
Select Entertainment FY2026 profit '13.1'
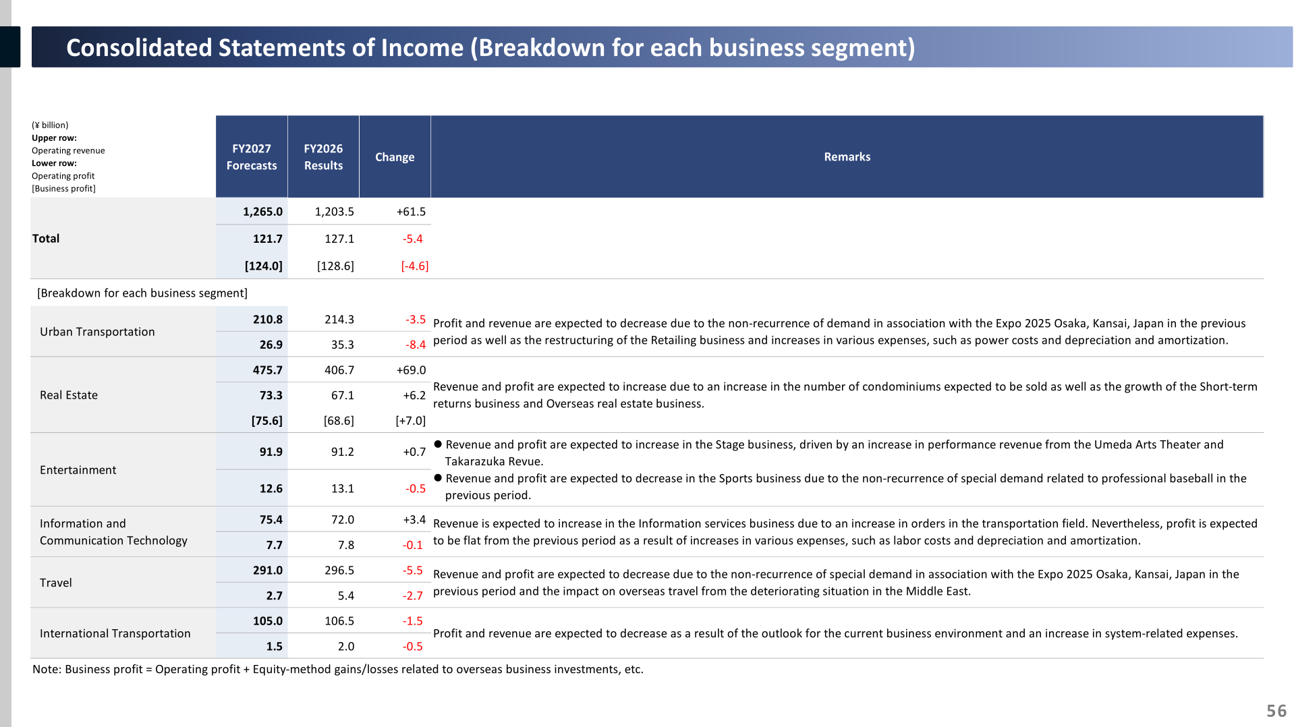(343, 488)
